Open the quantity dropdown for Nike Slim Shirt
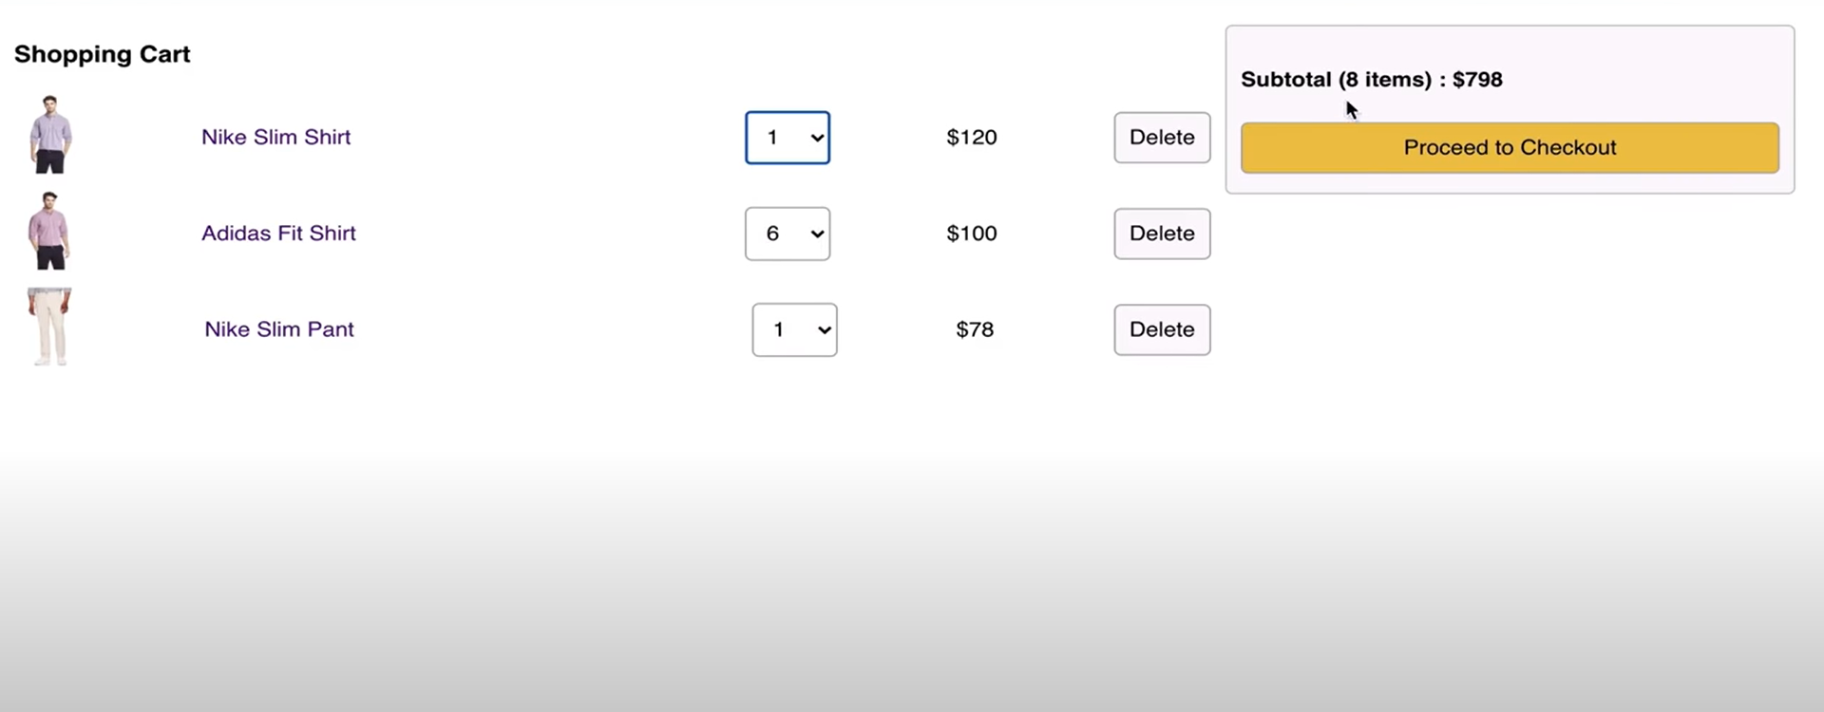 (788, 138)
